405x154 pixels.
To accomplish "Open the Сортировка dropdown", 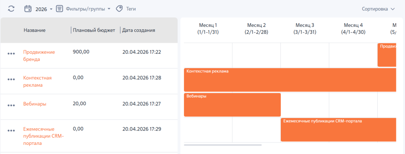I will coord(379,9).
